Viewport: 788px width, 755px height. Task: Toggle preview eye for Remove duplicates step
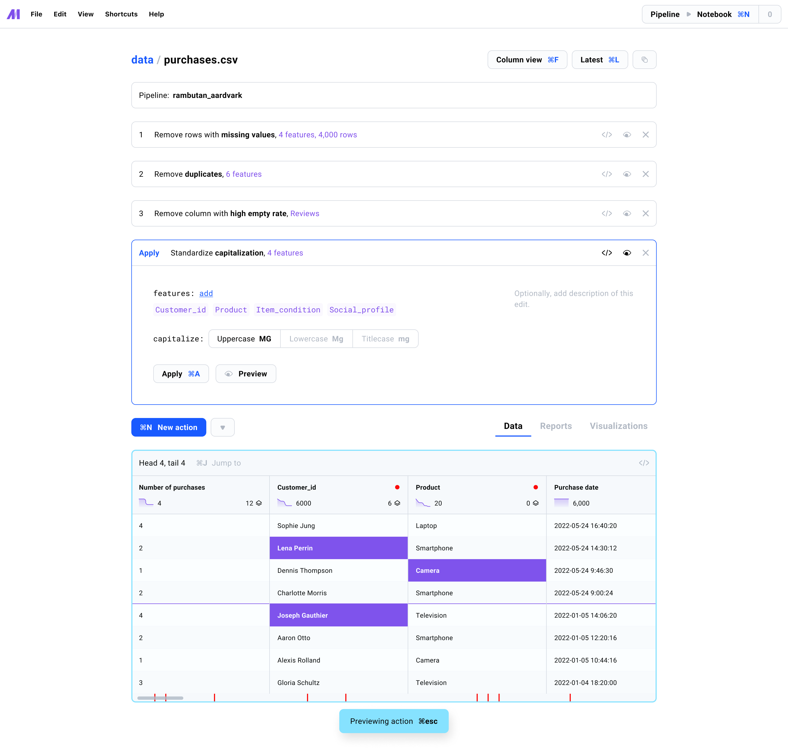tap(626, 174)
